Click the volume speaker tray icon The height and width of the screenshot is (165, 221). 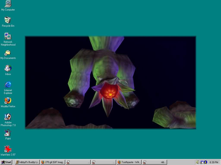tap(198, 162)
